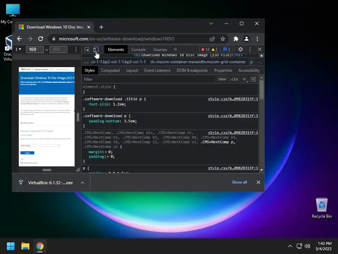338x254 pixels.
Task: Toggle the :hov element state panel
Action: point(221,79)
